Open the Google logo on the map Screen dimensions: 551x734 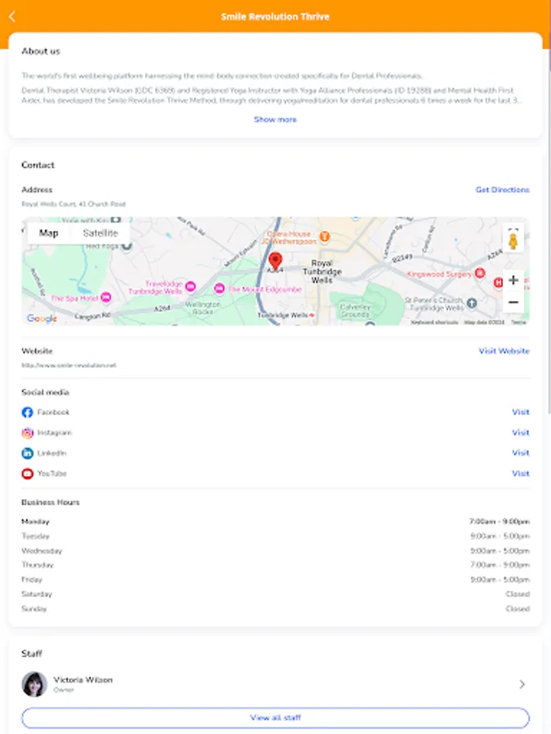42,318
